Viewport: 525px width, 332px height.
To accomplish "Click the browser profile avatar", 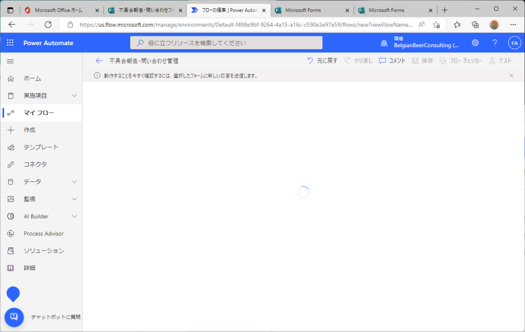I will (x=494, y=25).
